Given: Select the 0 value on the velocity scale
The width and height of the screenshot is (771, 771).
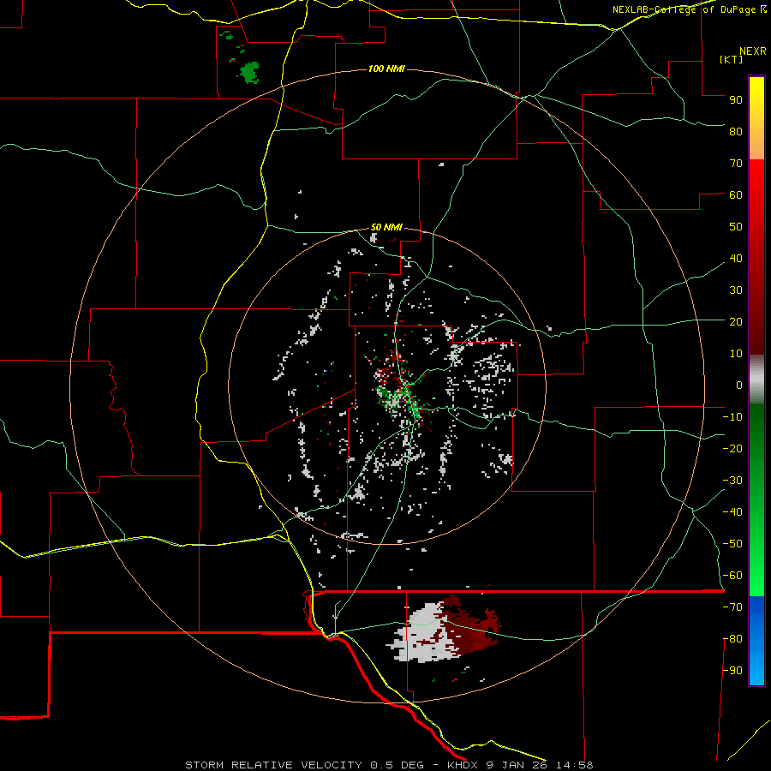Looking at the screenshot, I should click(739, 385).
